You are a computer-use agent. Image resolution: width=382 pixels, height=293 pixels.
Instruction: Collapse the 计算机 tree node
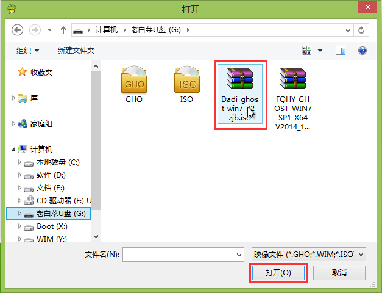pos(13,149)
